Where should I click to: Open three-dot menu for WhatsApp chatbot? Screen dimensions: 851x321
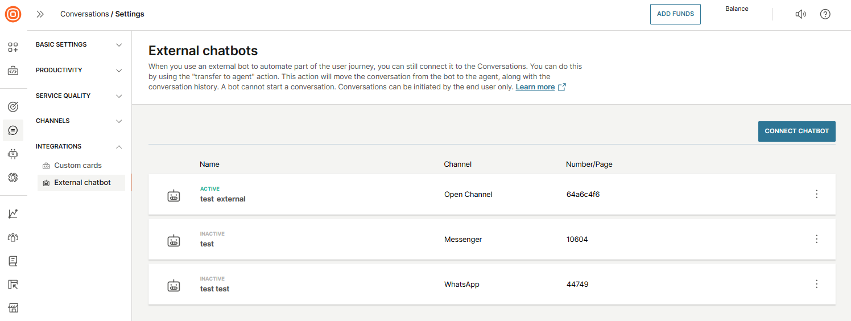[816, 284]
